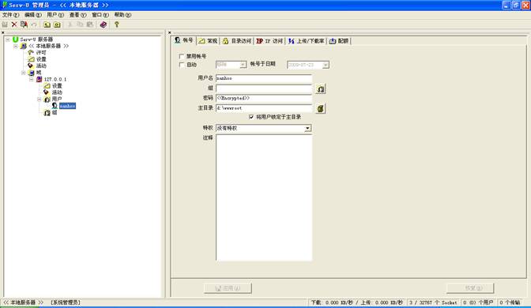Open the account expiry date dropdown
Image resolution: width=531 pixels, height=308 pixels.
coord(325,65)
